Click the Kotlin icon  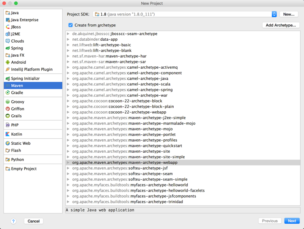(8, 134)
